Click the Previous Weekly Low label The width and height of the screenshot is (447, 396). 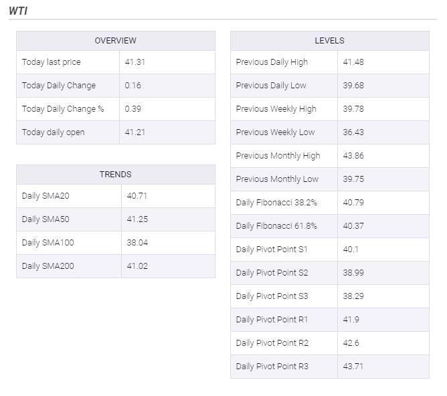pyautogui.click(x=275, y=132)
